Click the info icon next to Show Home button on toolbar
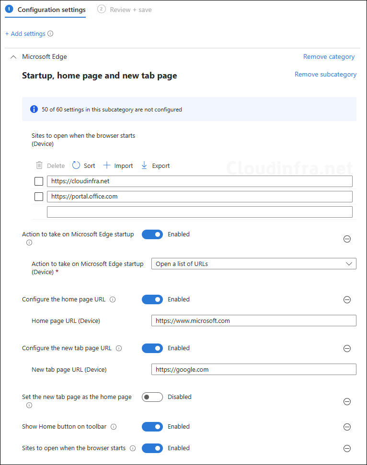Viewport: 367px width, 465px height. (112, 426)
